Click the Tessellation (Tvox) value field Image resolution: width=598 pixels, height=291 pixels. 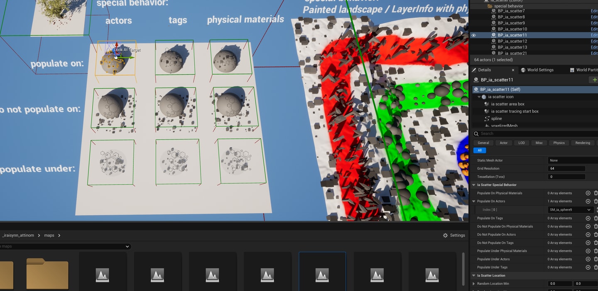(566, 177)
